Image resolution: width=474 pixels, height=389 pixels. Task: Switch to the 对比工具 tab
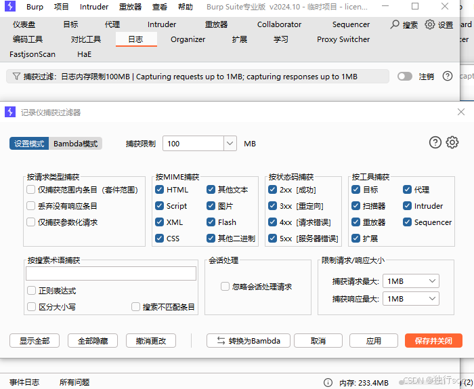tap(86, 39)
